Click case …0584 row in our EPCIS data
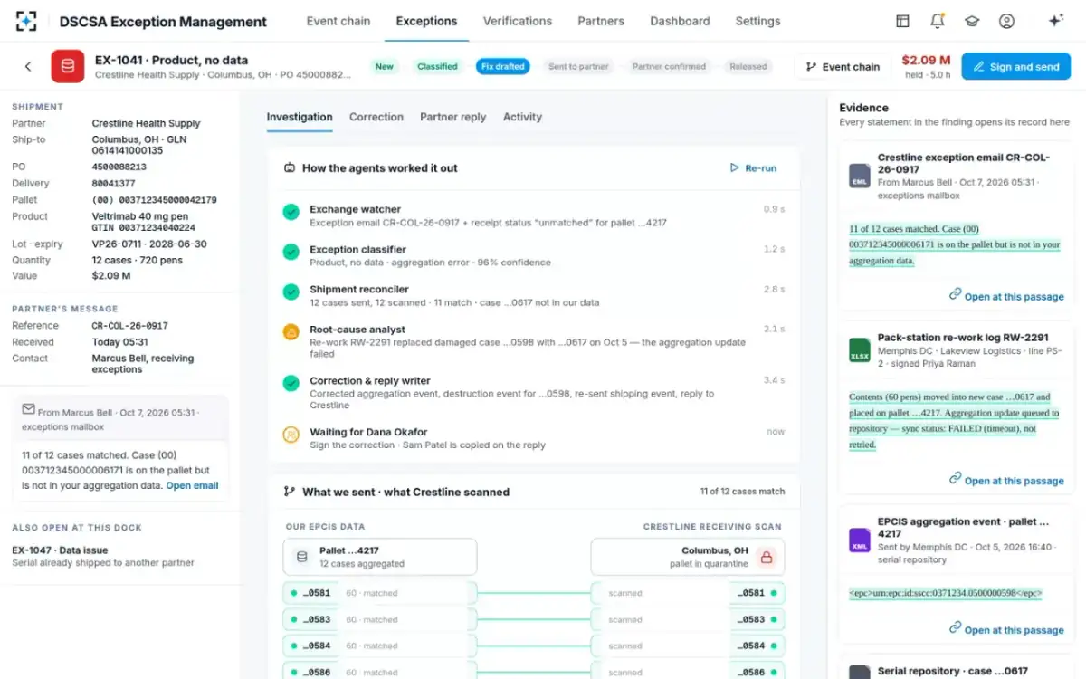This screenshot has height=679, width=1086. [378, 646]
